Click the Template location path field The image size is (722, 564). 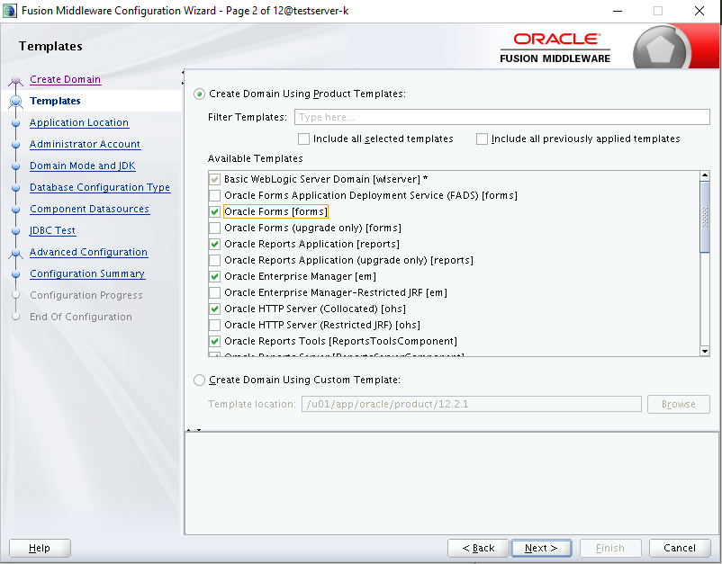pos(472,405)
